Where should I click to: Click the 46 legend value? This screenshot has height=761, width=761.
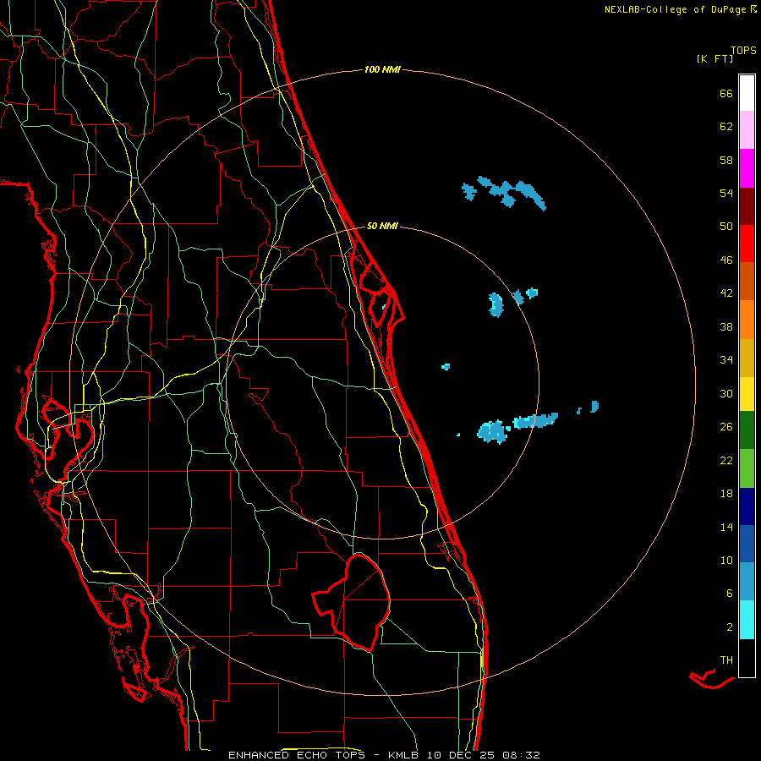[x=726, y=260]
